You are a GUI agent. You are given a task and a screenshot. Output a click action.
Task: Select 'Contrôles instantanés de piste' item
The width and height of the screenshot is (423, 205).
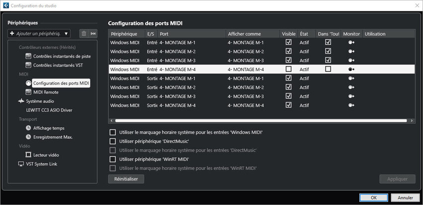[61, 56]
